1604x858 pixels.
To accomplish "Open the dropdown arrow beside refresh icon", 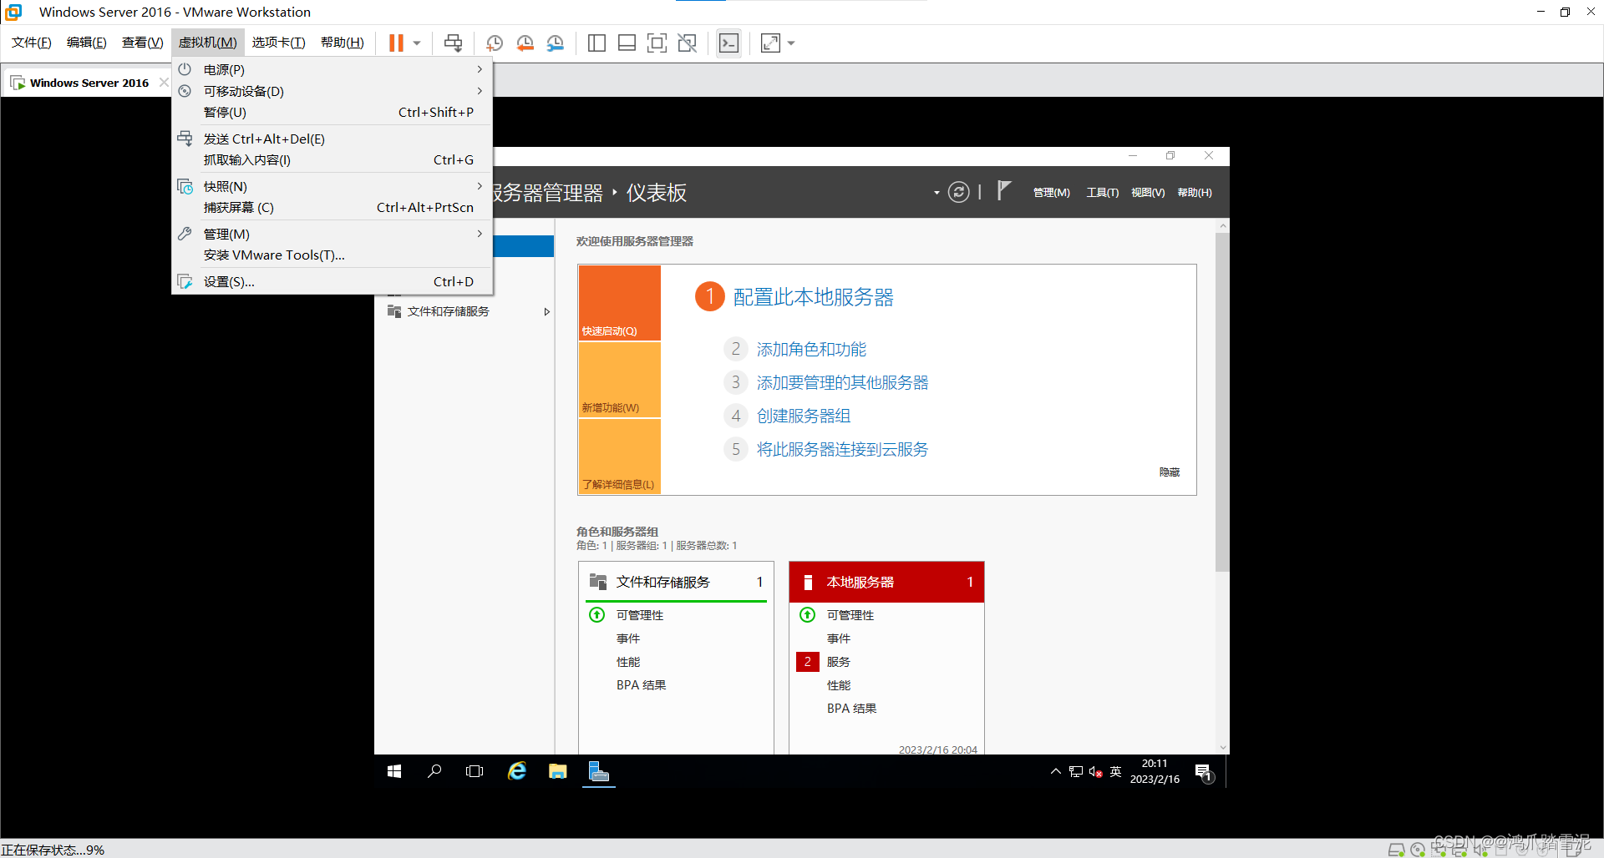I will point(937,193).
